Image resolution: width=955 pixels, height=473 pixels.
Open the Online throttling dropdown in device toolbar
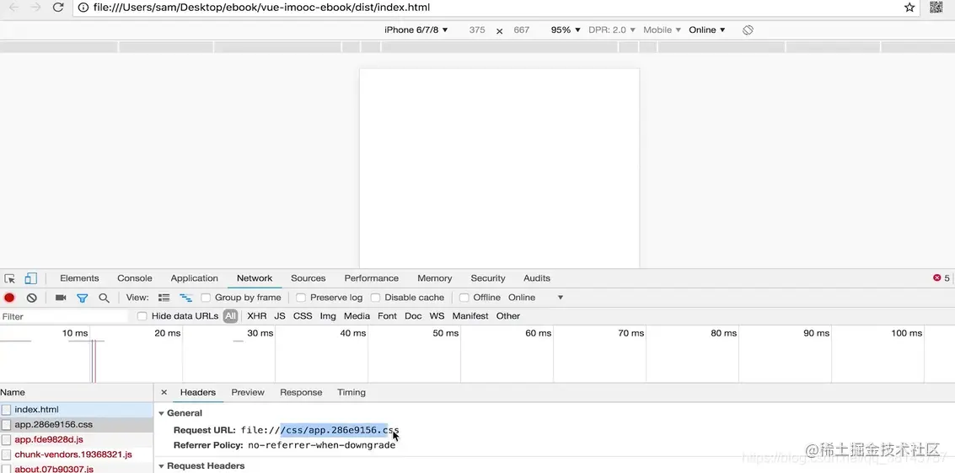pos(707,30)
